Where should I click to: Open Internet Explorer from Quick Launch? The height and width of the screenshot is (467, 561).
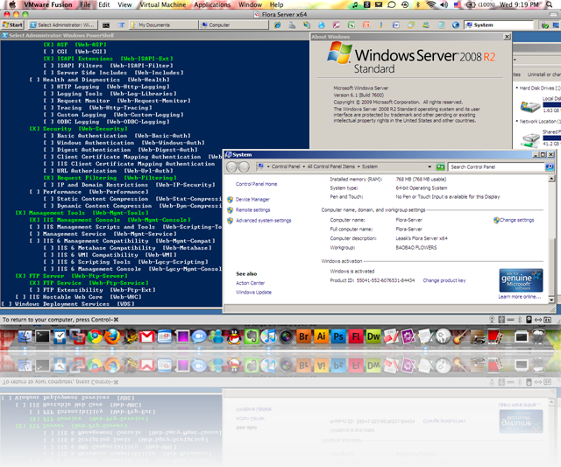[277, 25]
